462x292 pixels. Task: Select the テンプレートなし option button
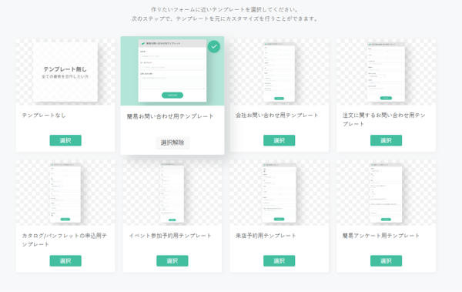[x=65, y=140]
